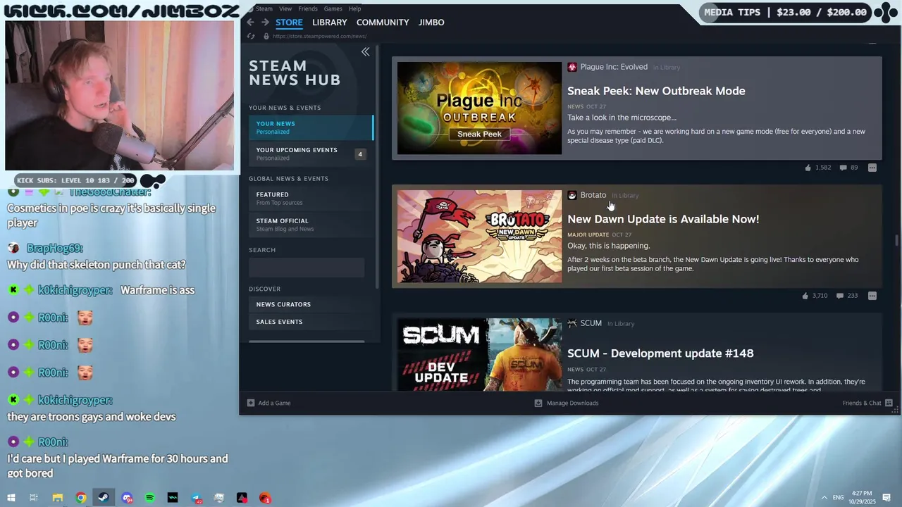Reload the page with the refresh icon
This screenshot has width=902, height=507.
tap(251, 36)
